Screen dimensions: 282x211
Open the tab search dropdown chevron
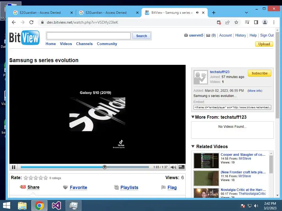(246, 13)
